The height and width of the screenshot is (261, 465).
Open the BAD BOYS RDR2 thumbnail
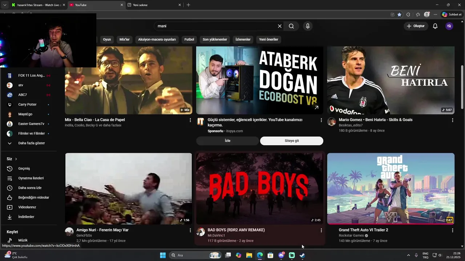coord(260,188)
